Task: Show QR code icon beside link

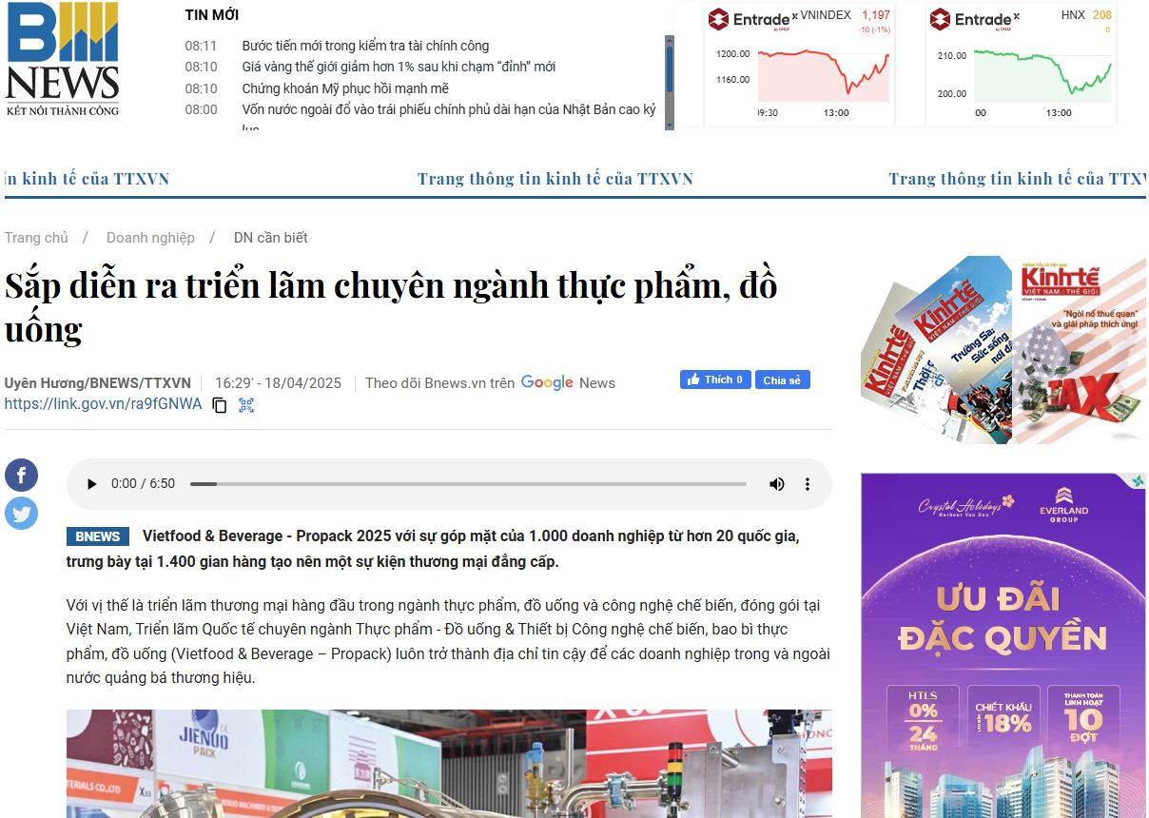Action: click(246, 405)
